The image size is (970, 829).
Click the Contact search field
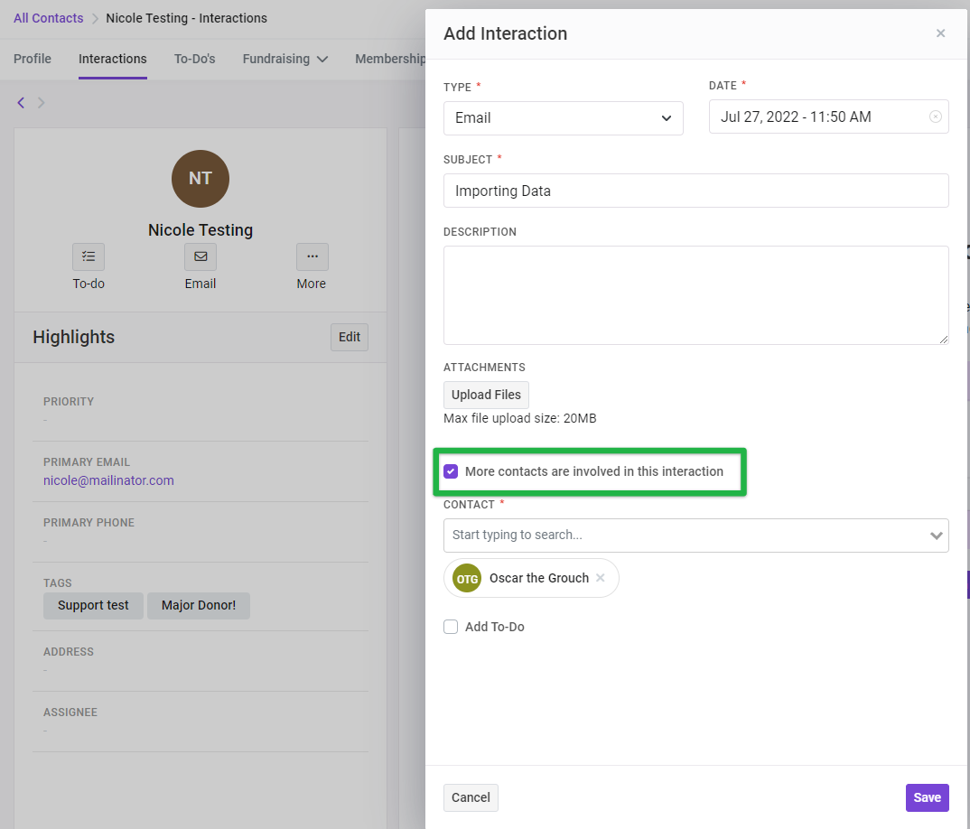point(696,536)
